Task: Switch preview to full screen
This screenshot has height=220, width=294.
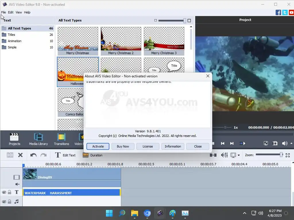Action: tap(266, 143)
